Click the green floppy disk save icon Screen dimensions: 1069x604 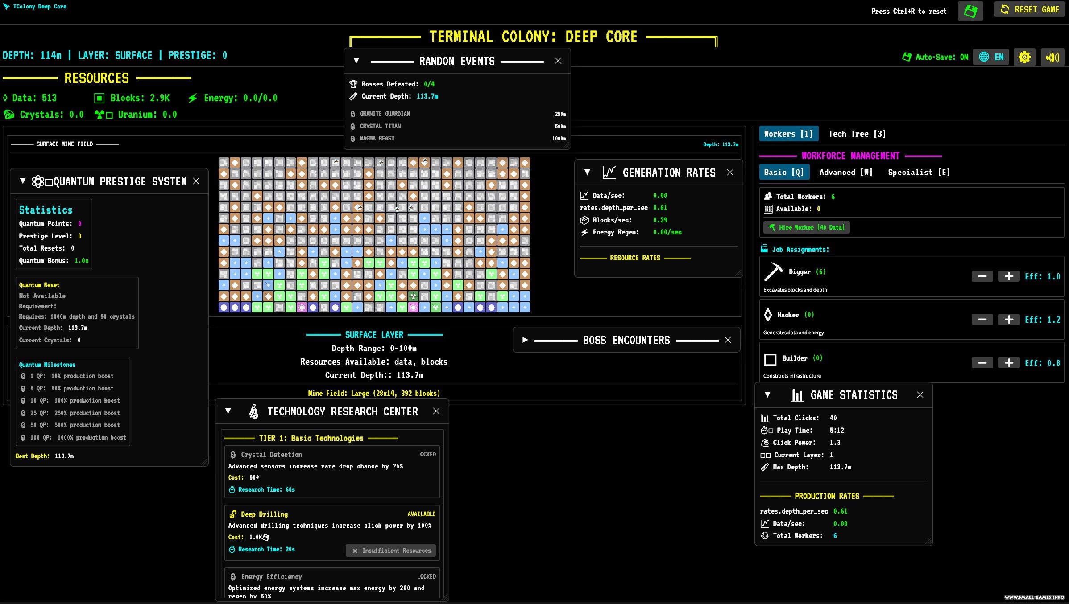970,11
